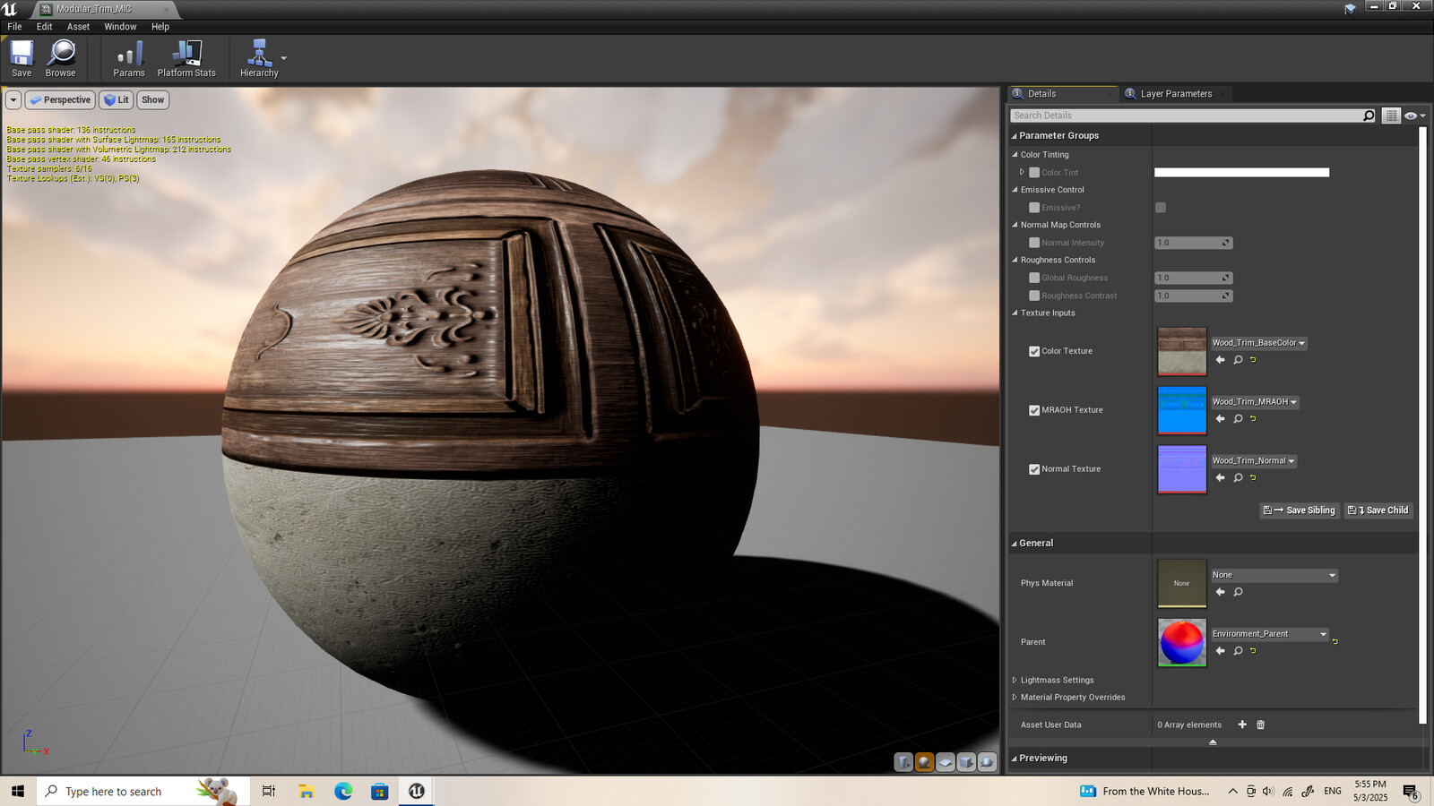
Task: Collapse the Texture Inputs group
Action: point(1015,313)
